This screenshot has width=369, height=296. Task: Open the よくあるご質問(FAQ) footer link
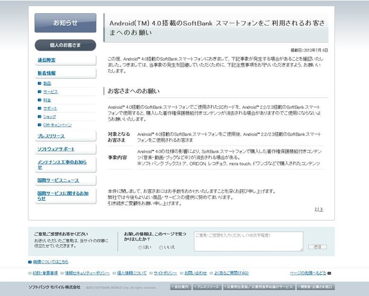(231, 273)
